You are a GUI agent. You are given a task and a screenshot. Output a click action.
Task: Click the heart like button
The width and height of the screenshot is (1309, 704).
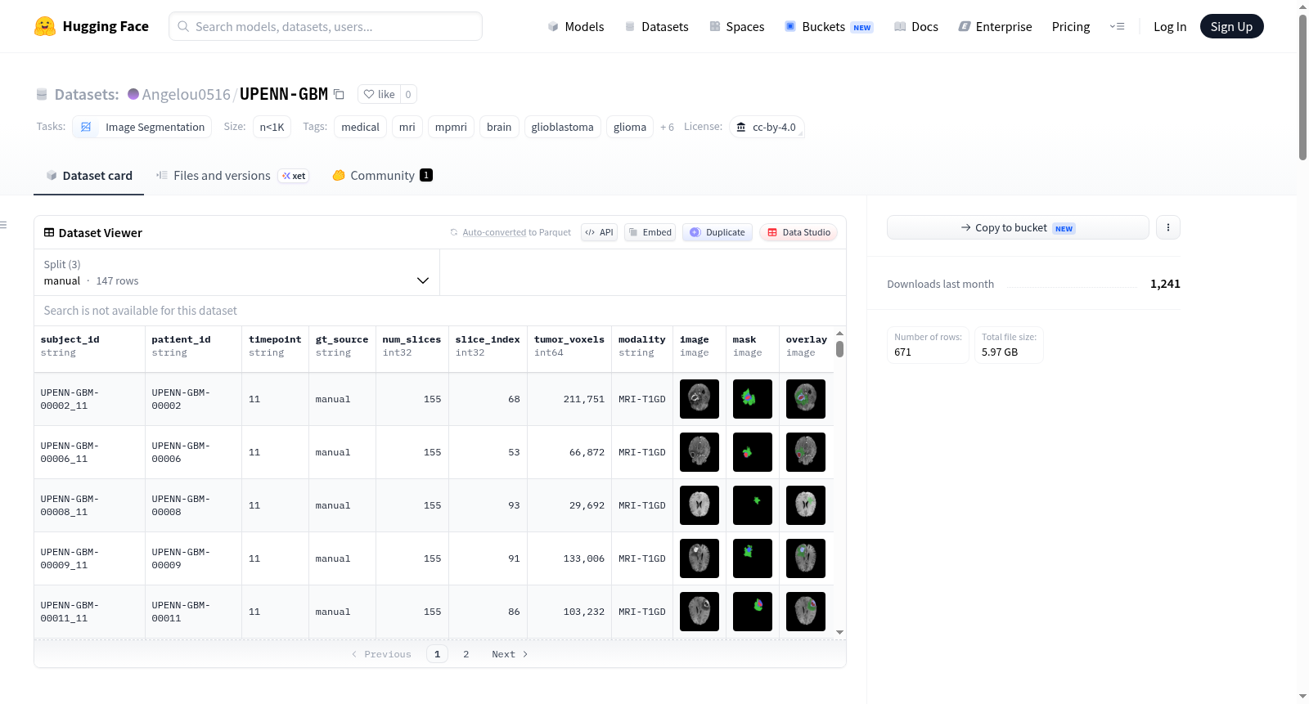pos(379,94)
